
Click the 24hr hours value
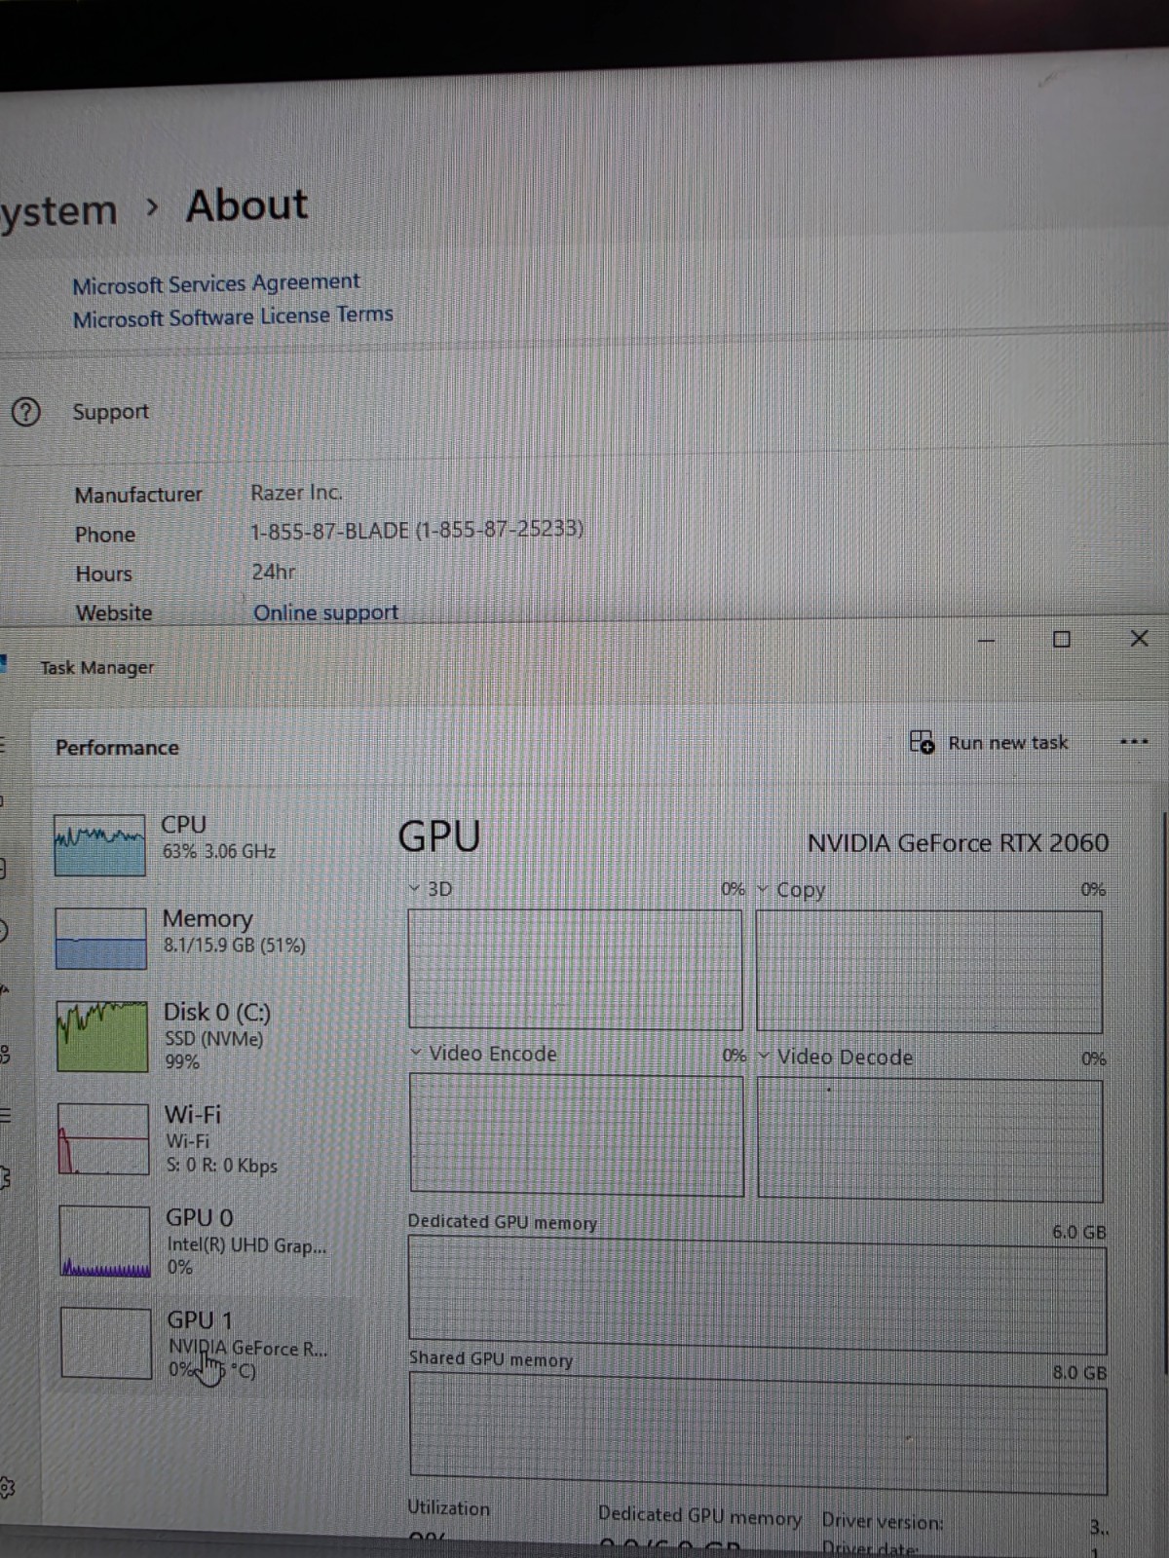coord(274,572)
